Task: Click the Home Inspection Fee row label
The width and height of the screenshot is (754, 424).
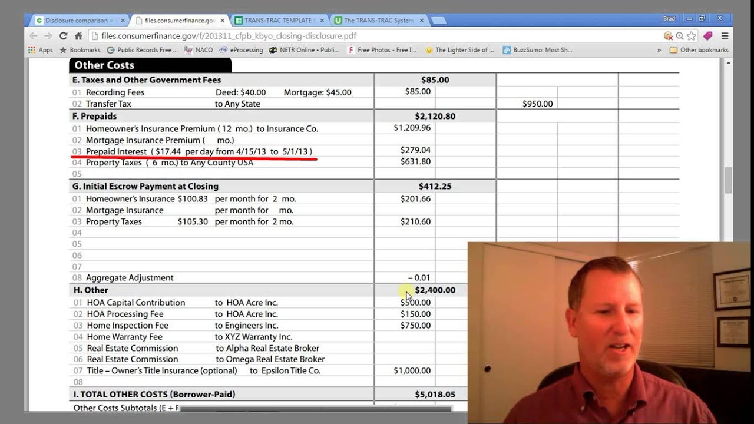Action: coord(127,326)
